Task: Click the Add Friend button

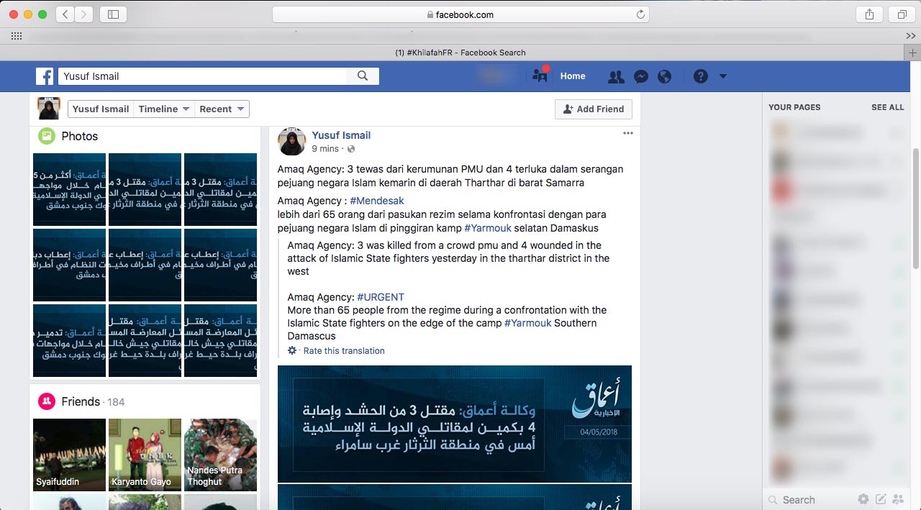Action: click(x=594, y=109)
